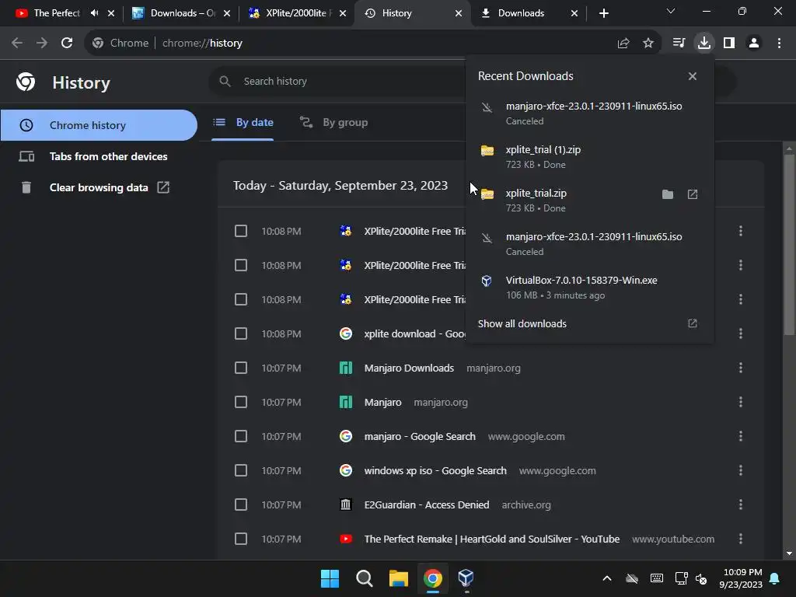Open windows xp iso - Google Search link
Viewport: 796px width, 597px height.
click(x=435, y=470)
